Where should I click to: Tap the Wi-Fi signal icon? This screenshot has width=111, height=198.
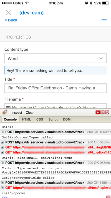click(27, 3)
